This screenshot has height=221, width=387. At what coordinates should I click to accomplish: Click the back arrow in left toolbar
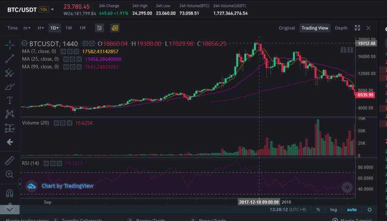tap(10, 142)
